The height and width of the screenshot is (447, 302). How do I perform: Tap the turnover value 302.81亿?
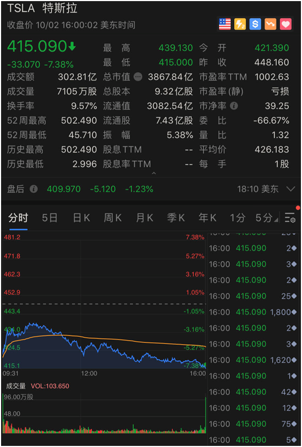coord(78,77)
